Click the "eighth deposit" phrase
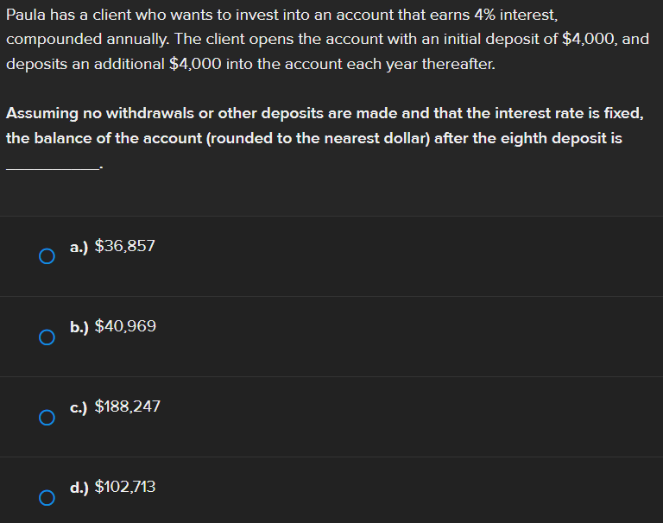The width and height of the screenshot is (663, 523). pyautogui.click(x=553, y=138)
